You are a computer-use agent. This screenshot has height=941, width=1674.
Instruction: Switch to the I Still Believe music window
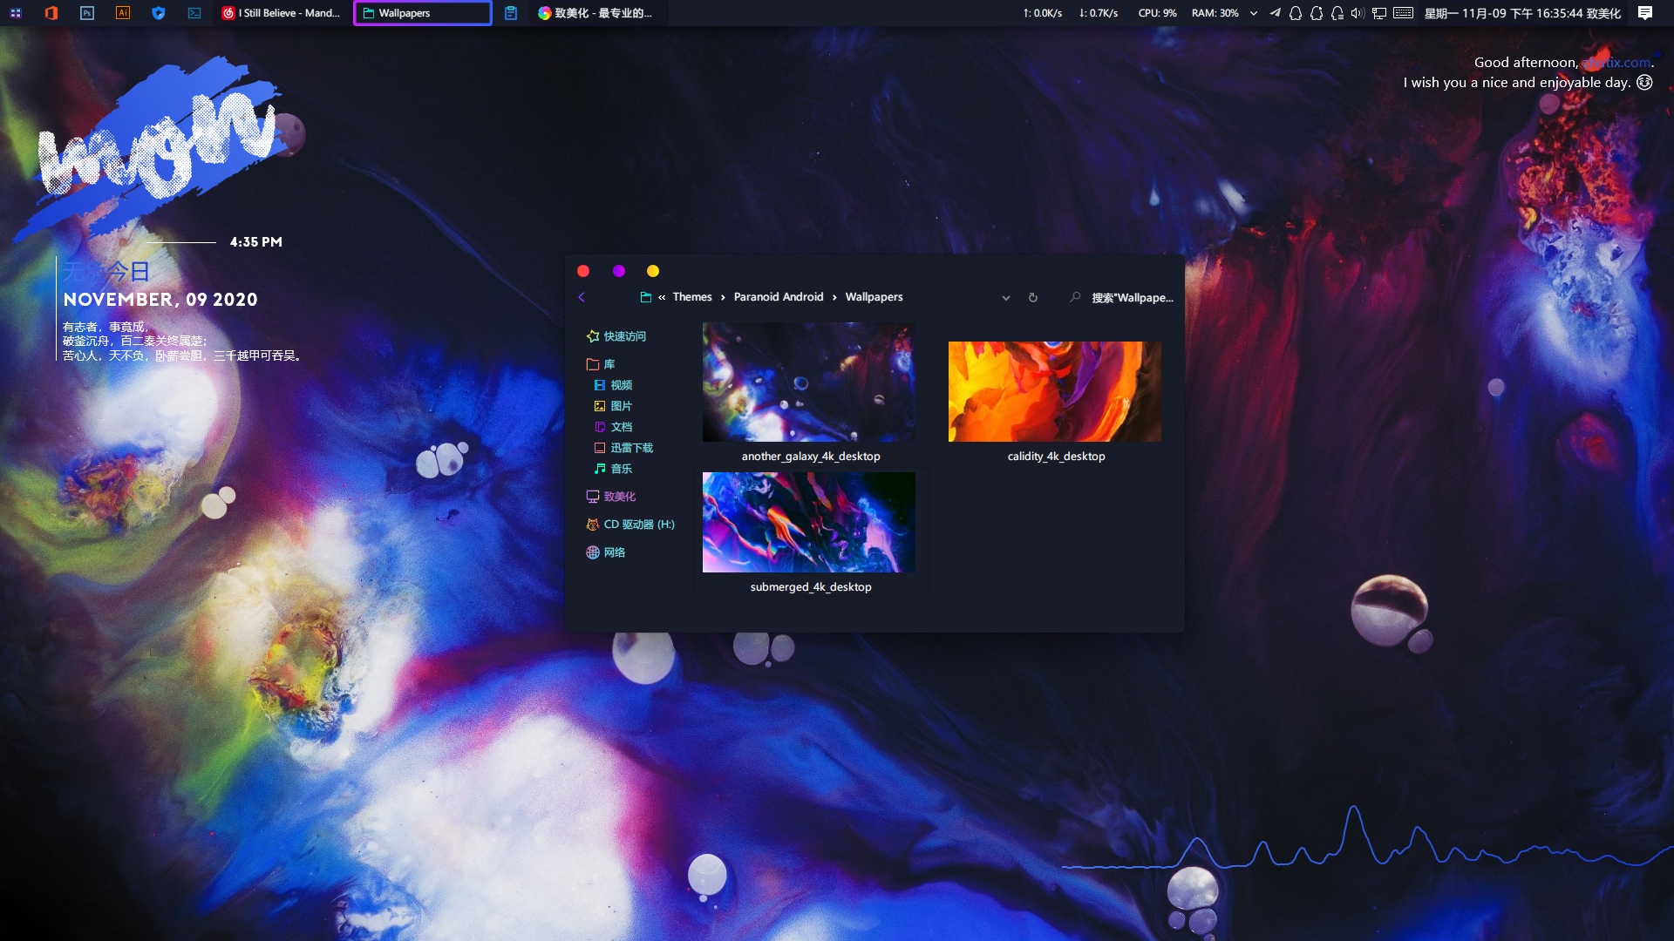click(281, 13)
